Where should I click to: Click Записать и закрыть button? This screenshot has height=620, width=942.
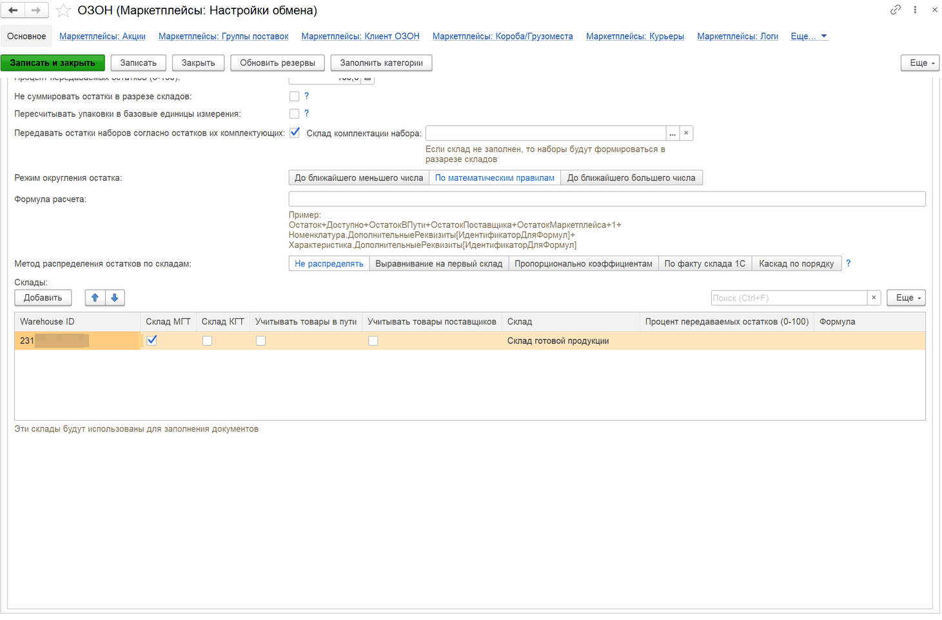point(53,63)
